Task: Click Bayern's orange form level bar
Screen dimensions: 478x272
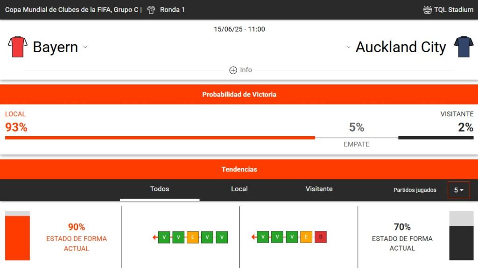Action: click(17, 238)
